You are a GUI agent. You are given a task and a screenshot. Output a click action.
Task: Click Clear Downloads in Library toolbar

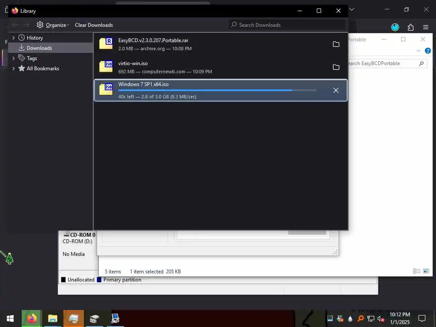(x=94, y=25)
